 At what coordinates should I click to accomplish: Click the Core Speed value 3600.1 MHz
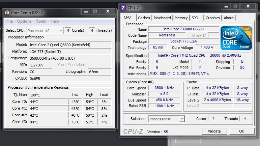[x=164, y=88]
